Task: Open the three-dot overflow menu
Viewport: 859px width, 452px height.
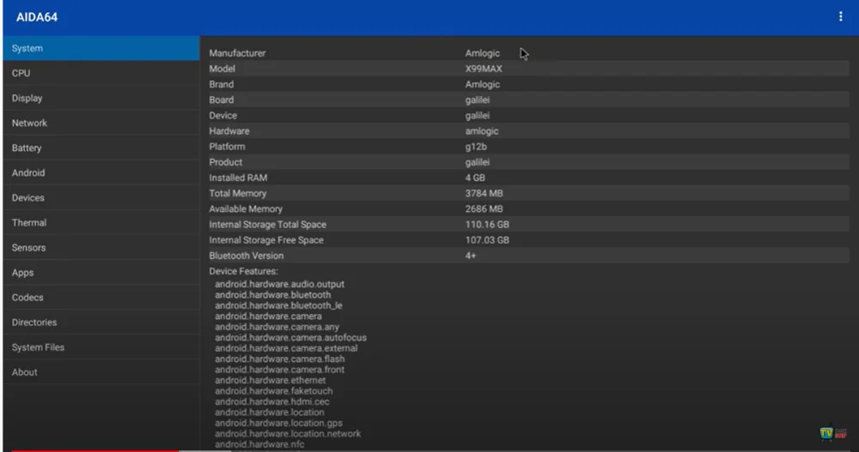Action: pyautogui.click(x=840, y=17)
